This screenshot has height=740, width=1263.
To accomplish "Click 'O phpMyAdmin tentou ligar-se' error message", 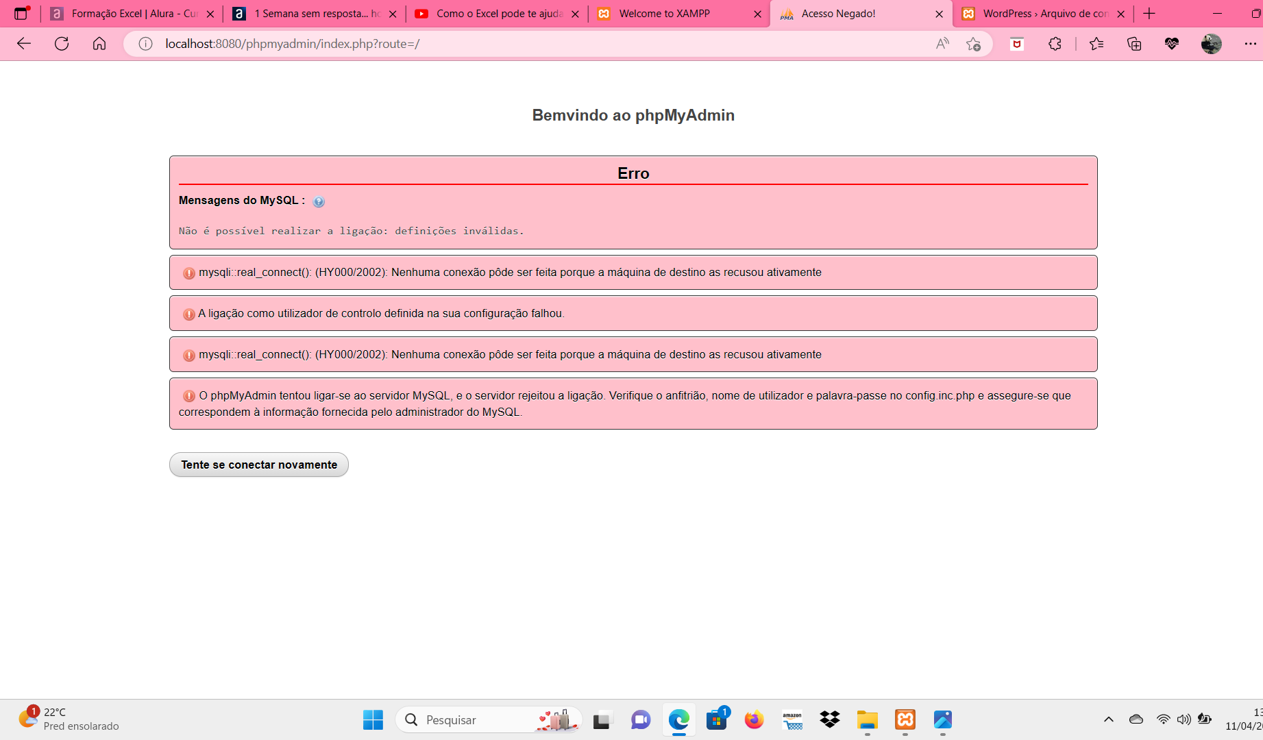I will coord(633,404).
